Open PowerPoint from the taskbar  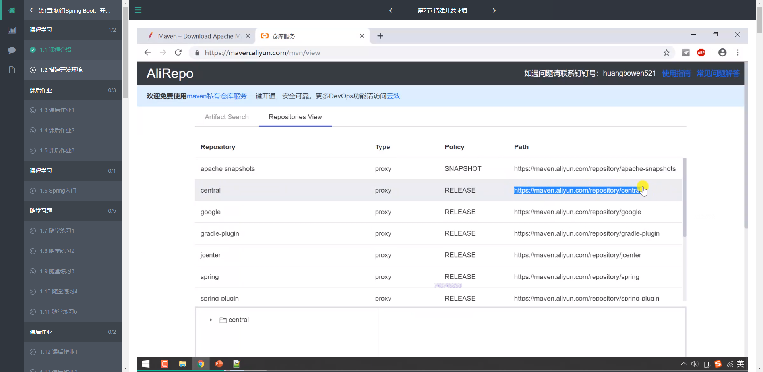[219, 364]
